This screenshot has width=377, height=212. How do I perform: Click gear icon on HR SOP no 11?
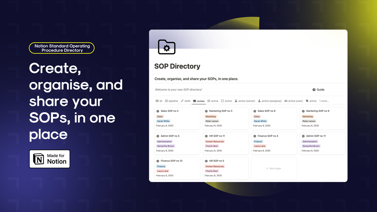click(206, 136)
